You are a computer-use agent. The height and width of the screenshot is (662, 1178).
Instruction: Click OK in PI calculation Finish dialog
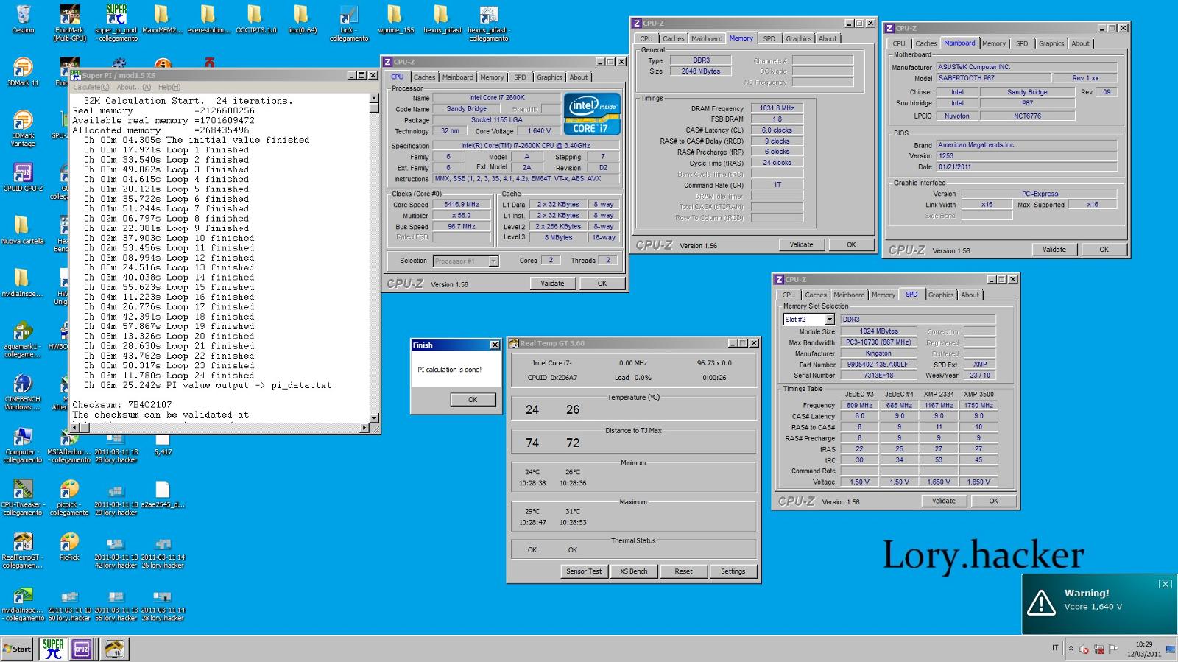(x=472, y=400)
